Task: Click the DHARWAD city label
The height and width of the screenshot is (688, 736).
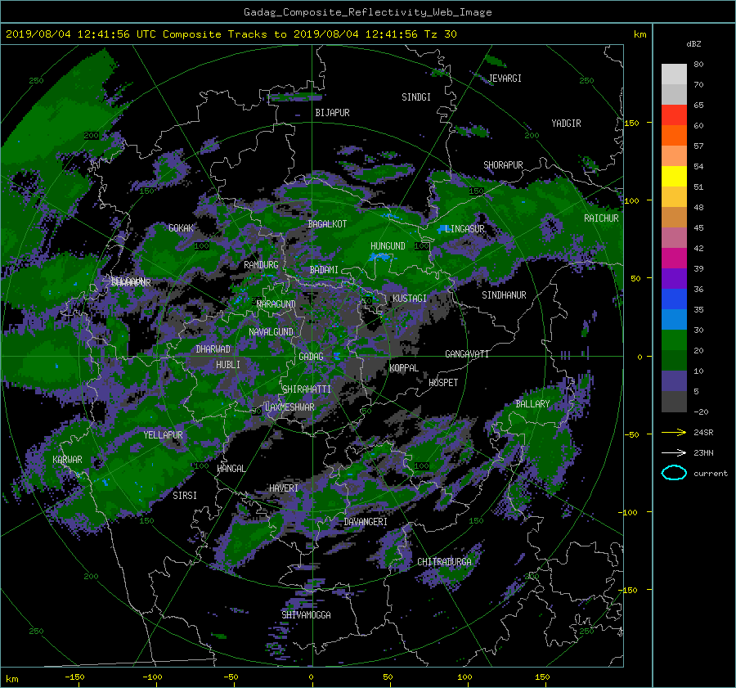Action: point(213,349)
